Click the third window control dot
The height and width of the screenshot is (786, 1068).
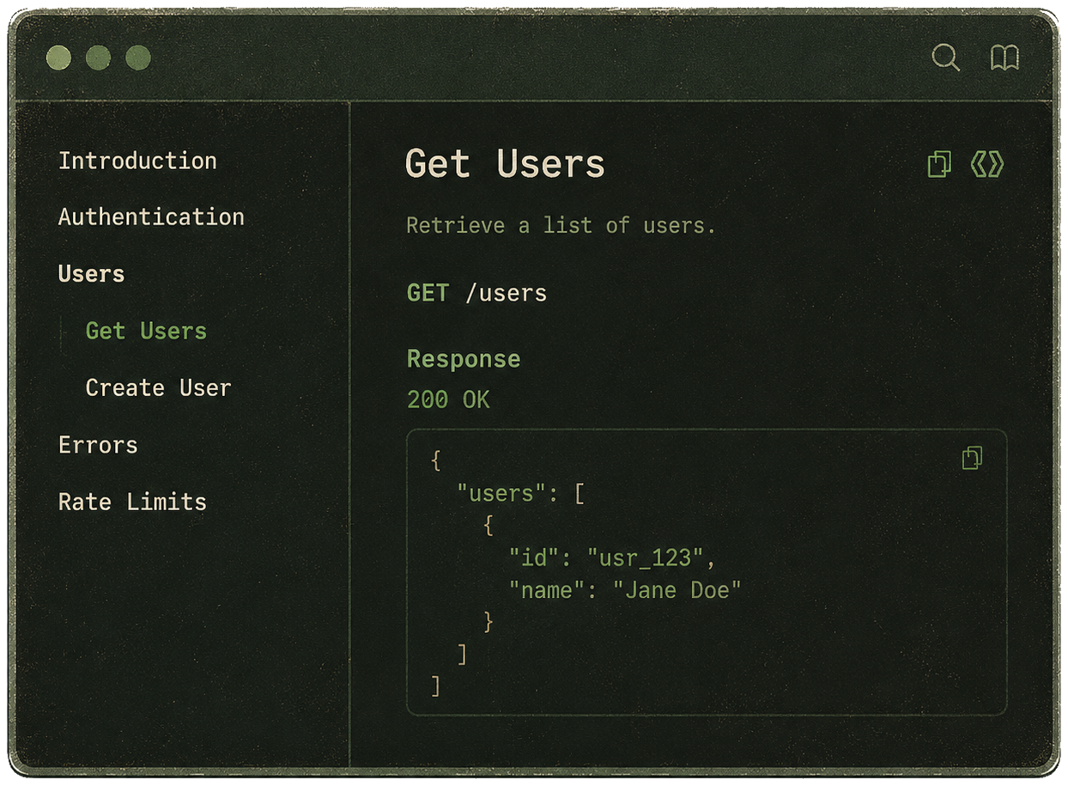click(138, 58)
